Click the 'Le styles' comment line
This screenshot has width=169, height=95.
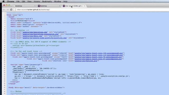[20, 30]
